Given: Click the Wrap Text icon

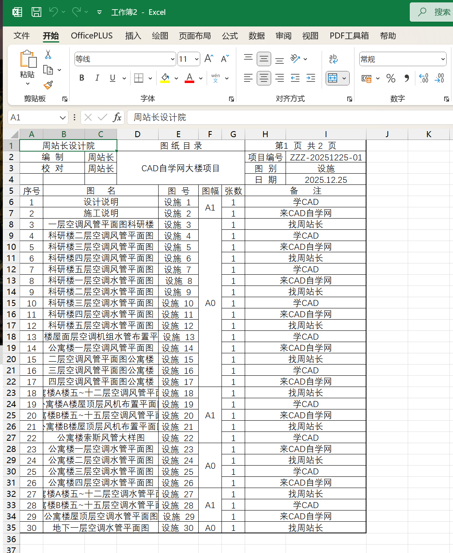Looking at the screenshot, I should pyautogui.click(x=333, y=59).
